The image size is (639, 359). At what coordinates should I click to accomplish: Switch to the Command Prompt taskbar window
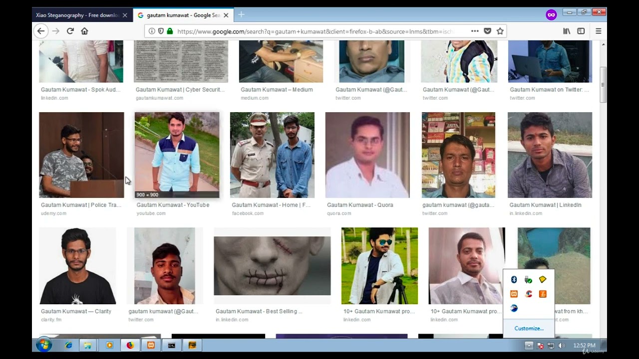171,345
